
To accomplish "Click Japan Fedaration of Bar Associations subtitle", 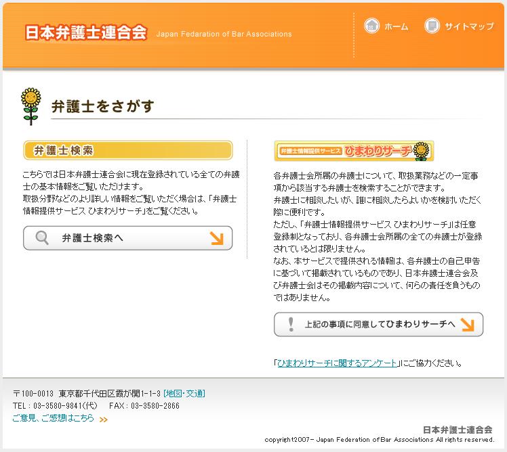I will tap(224, 34).
